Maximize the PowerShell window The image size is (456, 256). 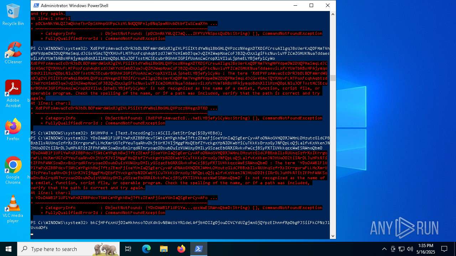click(311, 5)
